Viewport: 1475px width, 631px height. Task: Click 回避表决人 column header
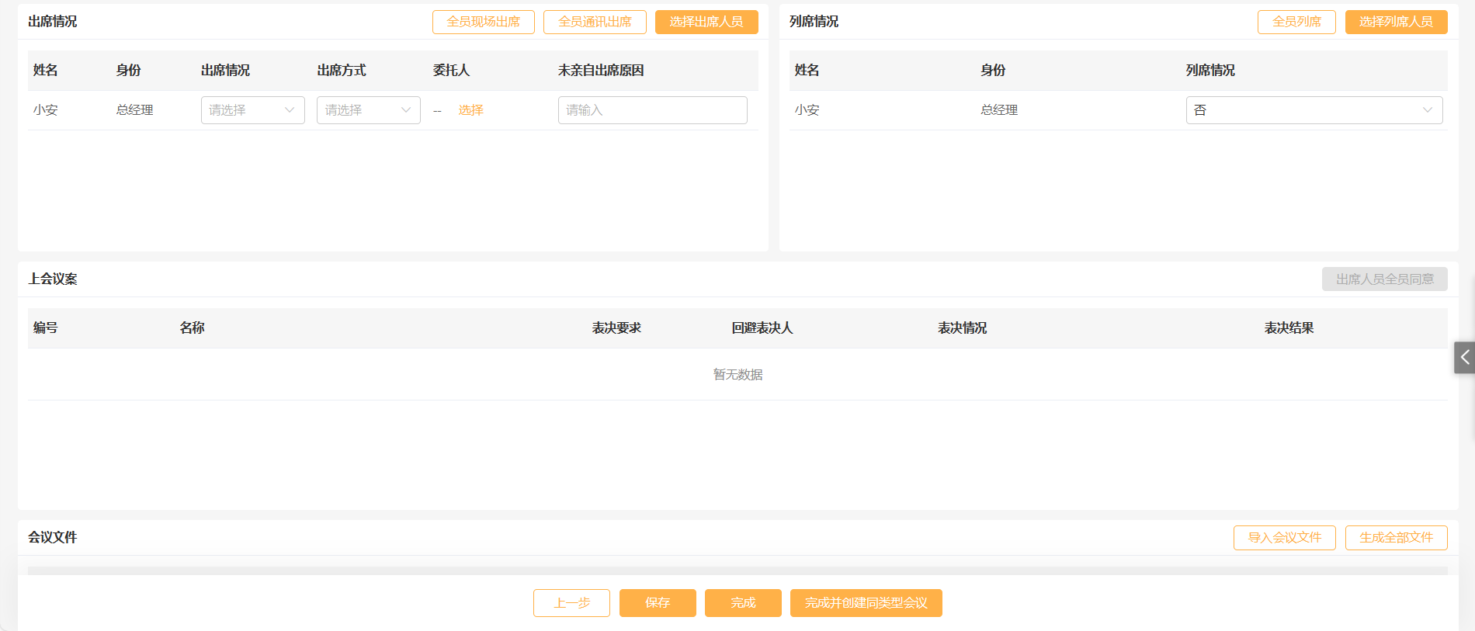coord(762,328)
